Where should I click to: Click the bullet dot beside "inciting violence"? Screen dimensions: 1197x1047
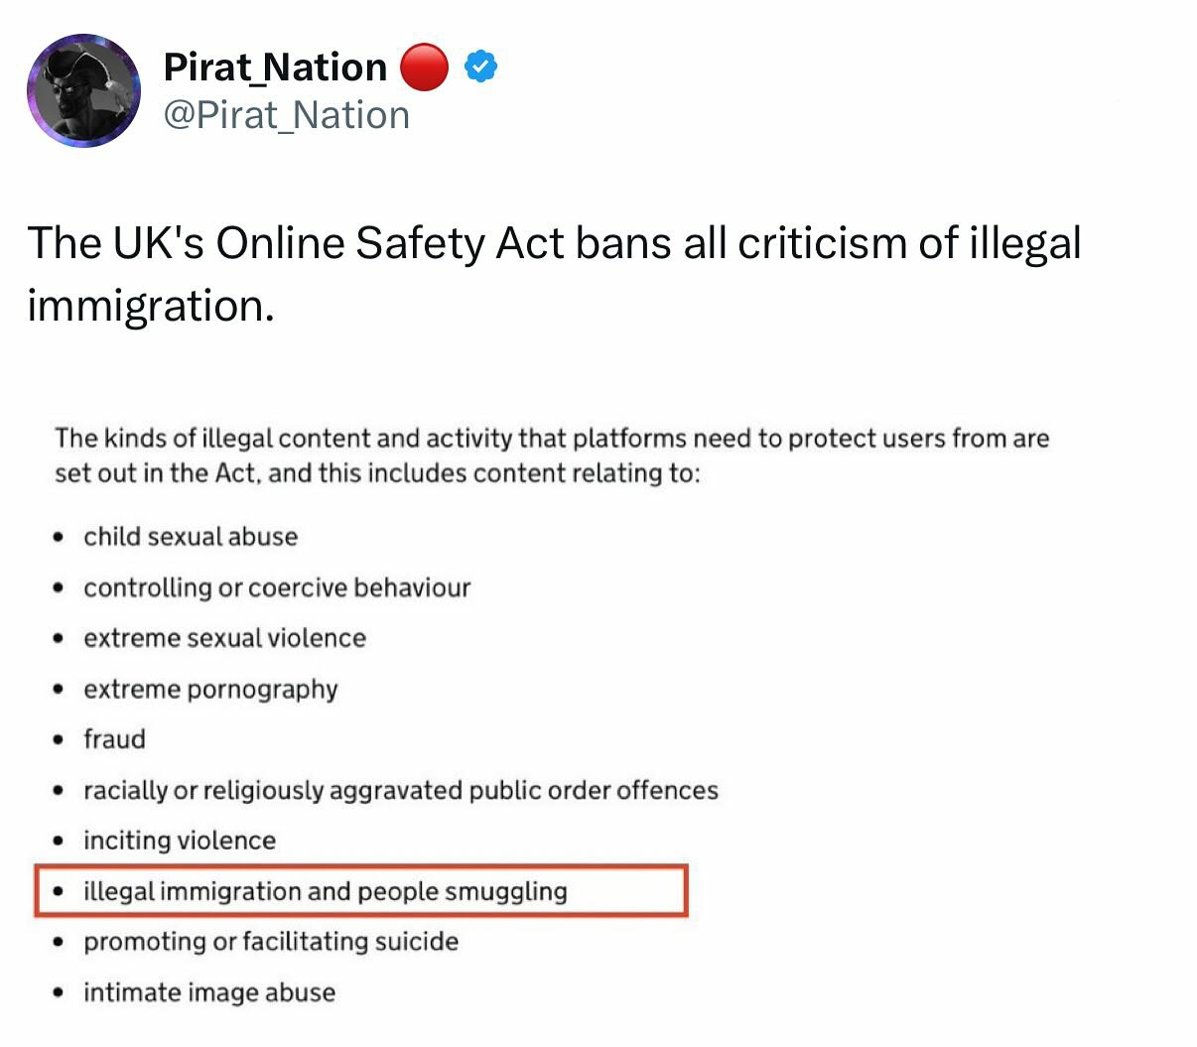(x=61, y=842)
